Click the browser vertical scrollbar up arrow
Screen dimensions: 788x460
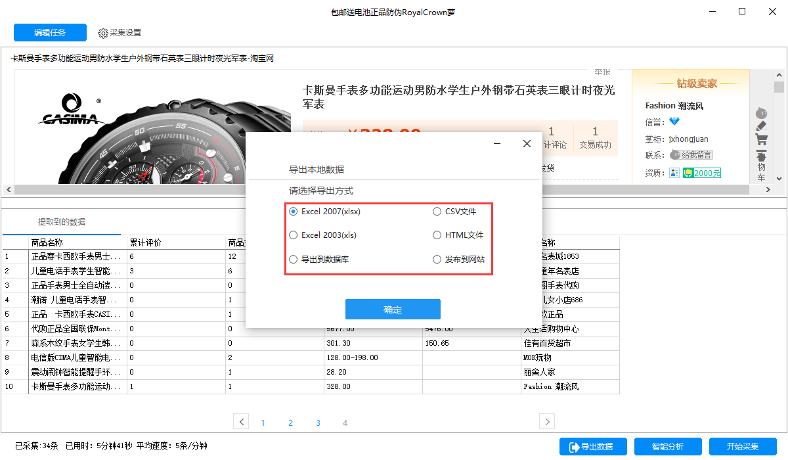[x=779, y=76]
